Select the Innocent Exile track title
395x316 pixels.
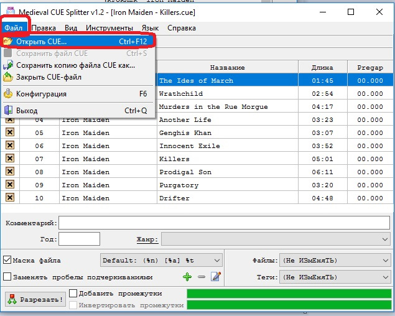190,146
